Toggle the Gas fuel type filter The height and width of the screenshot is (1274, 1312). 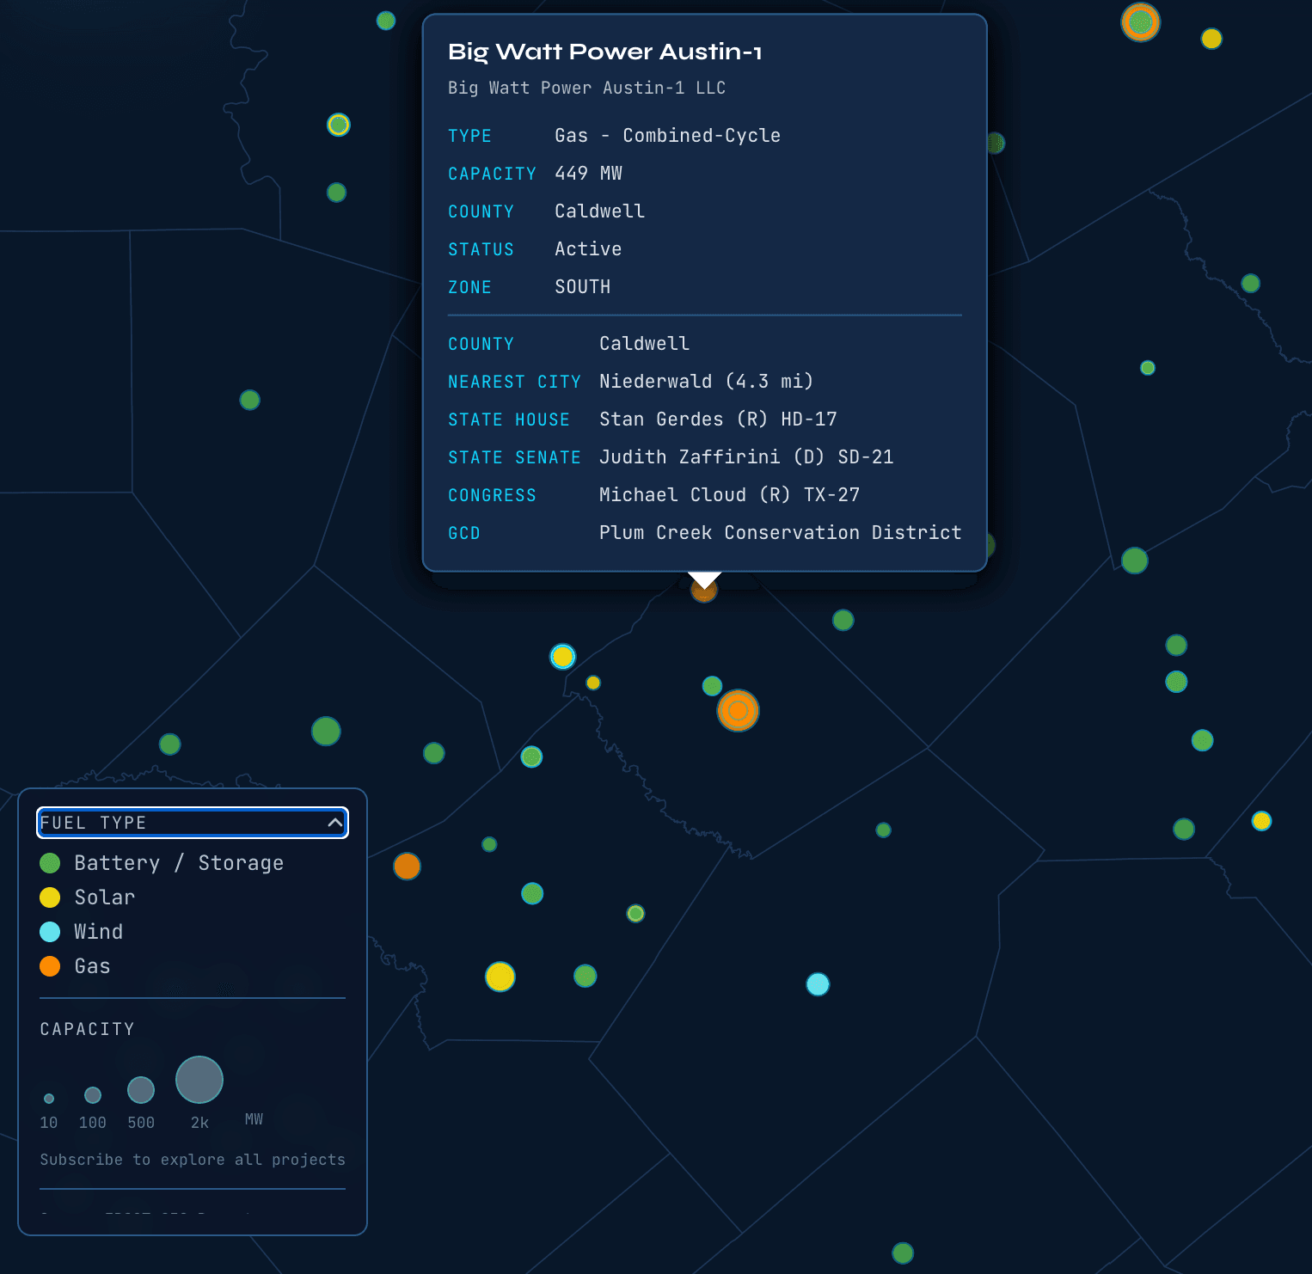pyautogui.click(x=91, y=965)
